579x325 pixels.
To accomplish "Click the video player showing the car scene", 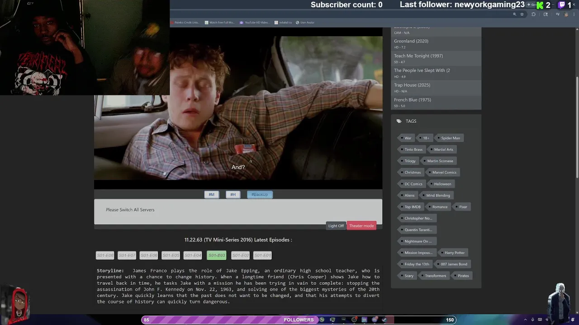I will coord(238,108).
